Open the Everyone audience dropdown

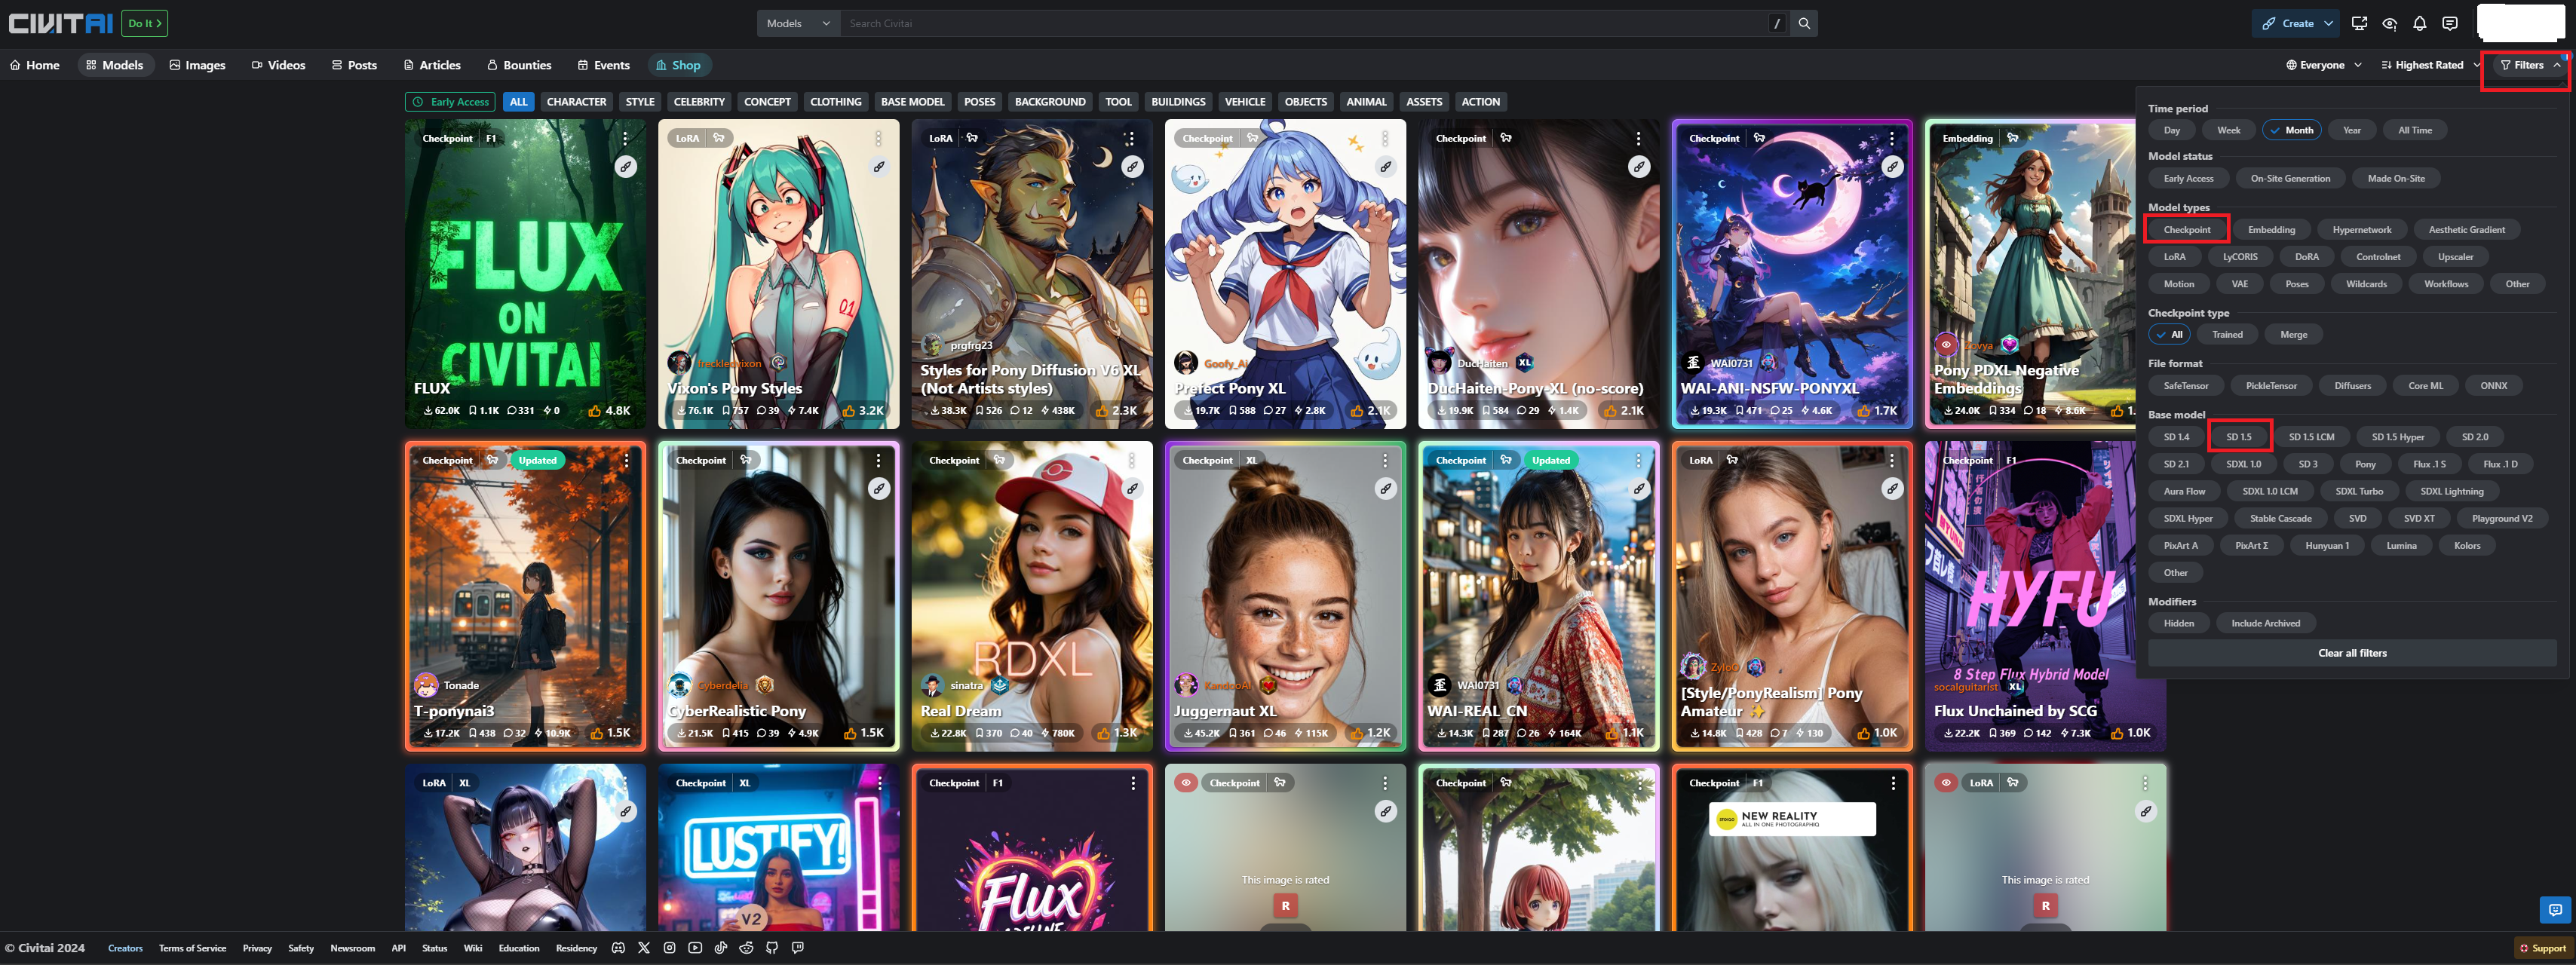click(2323, 65)
